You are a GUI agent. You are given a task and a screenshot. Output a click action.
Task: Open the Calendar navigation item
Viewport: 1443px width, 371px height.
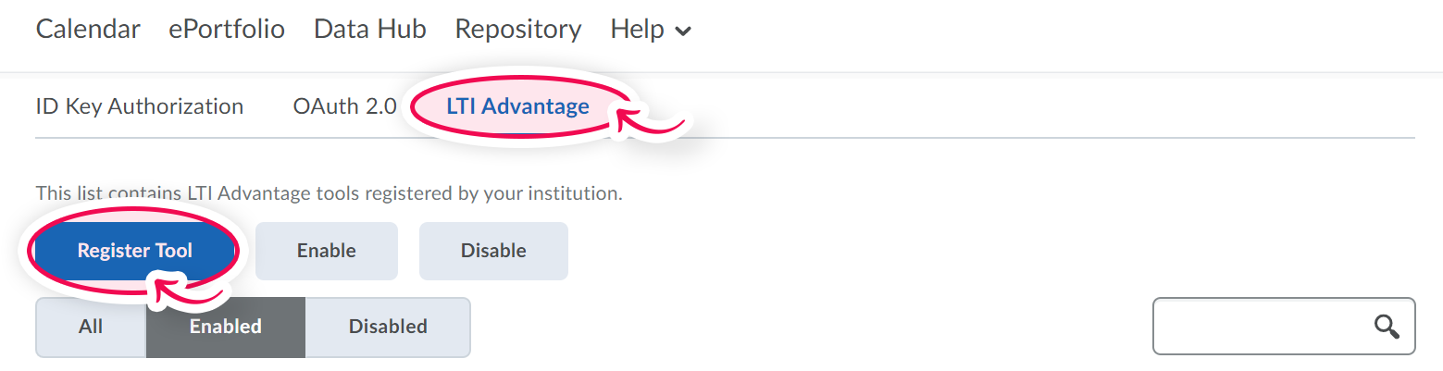coord(88,30)
